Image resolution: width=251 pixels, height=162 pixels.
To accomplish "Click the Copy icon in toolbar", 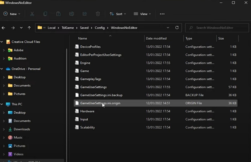I will [45, 14].
